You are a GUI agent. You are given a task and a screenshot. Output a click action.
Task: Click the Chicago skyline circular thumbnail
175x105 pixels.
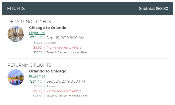coord(16,34)
